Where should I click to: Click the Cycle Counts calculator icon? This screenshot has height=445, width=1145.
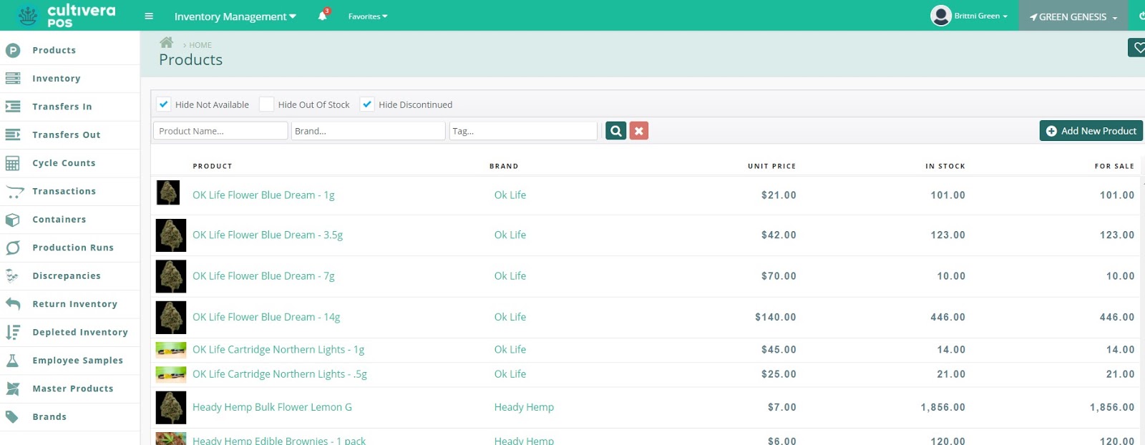[x=12, y=163]
